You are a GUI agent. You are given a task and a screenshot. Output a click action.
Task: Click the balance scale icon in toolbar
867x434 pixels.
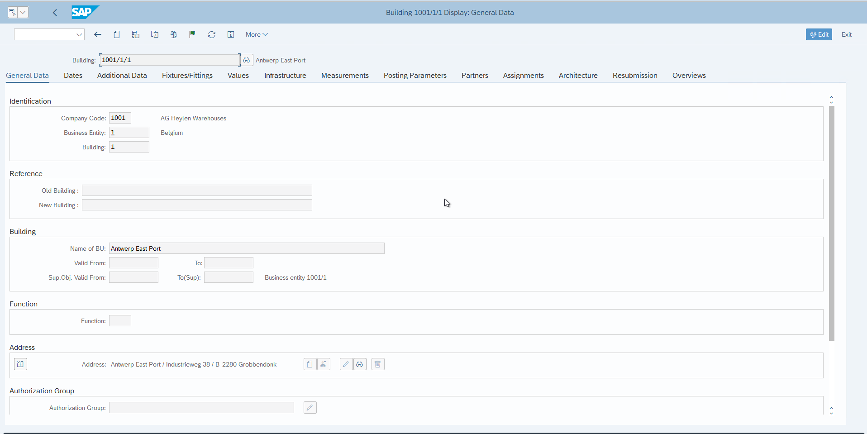tap(174, 34)
